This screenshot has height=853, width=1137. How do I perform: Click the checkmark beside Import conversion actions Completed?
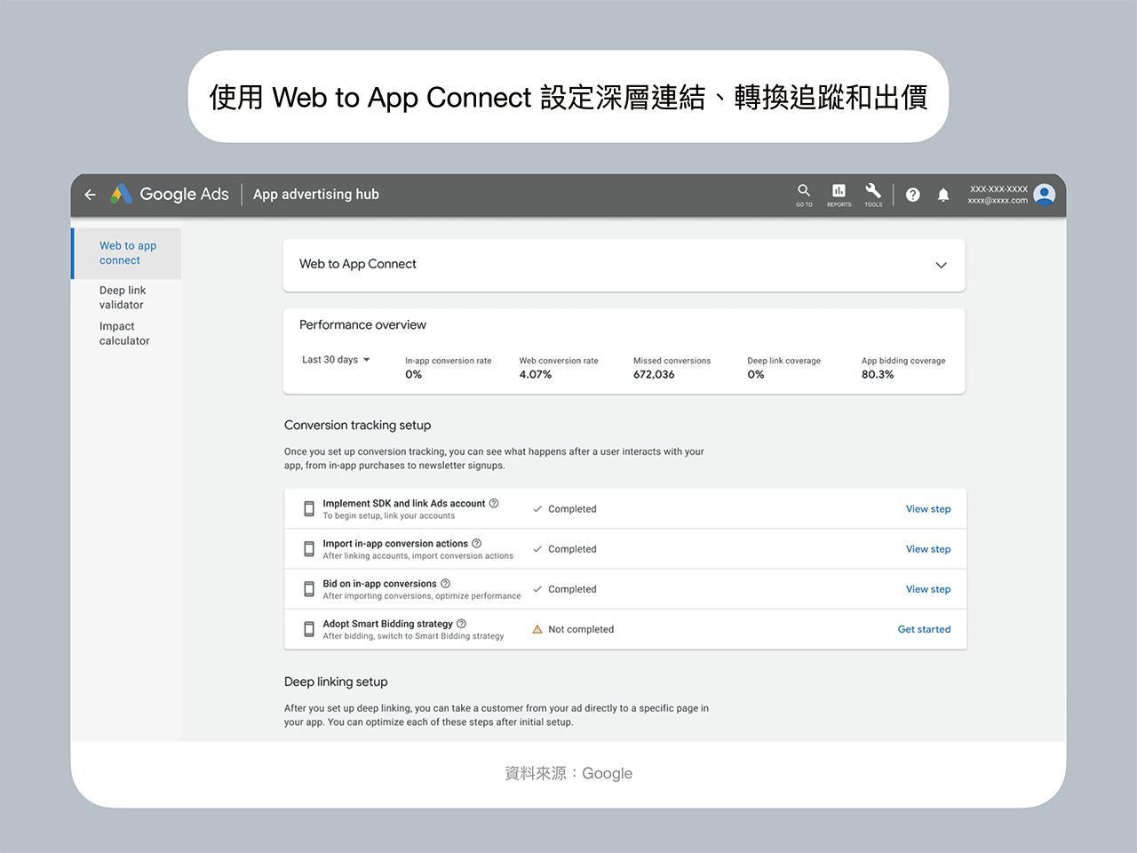coord(537,549)
